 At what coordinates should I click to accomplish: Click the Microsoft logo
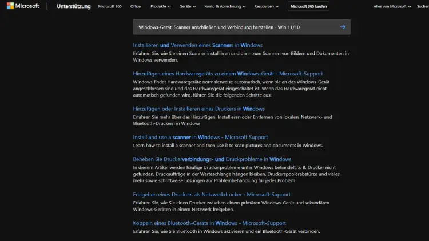coord(23,6)
